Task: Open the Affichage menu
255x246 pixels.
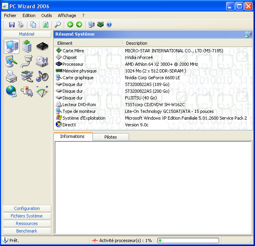Action: [67, 15]
